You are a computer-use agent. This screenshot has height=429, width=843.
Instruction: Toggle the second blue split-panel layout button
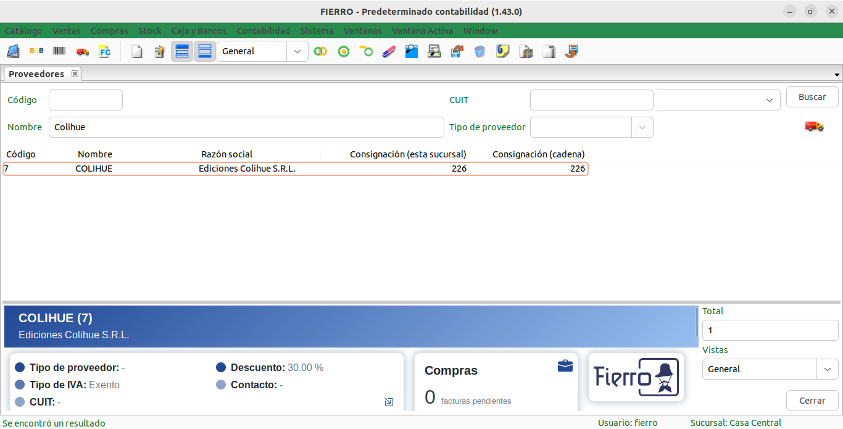tap(205, 51)
